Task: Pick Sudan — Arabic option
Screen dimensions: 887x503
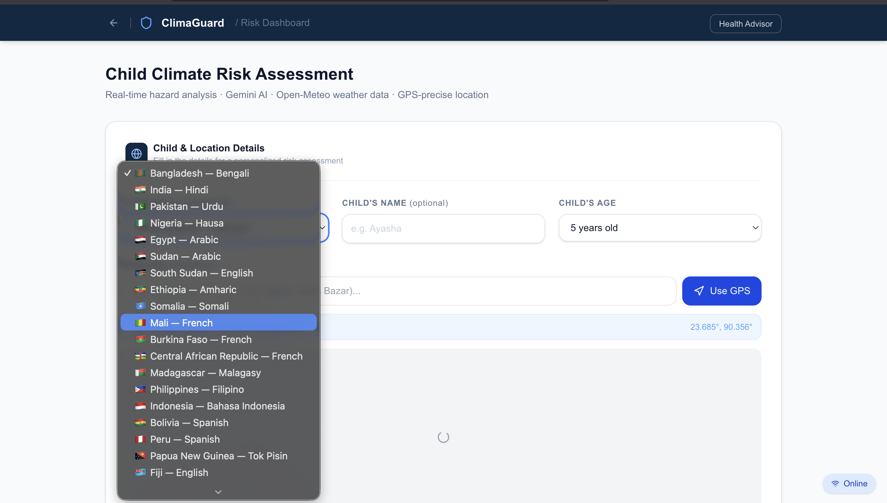Action: pyautogui.click(x=218, y=256)
